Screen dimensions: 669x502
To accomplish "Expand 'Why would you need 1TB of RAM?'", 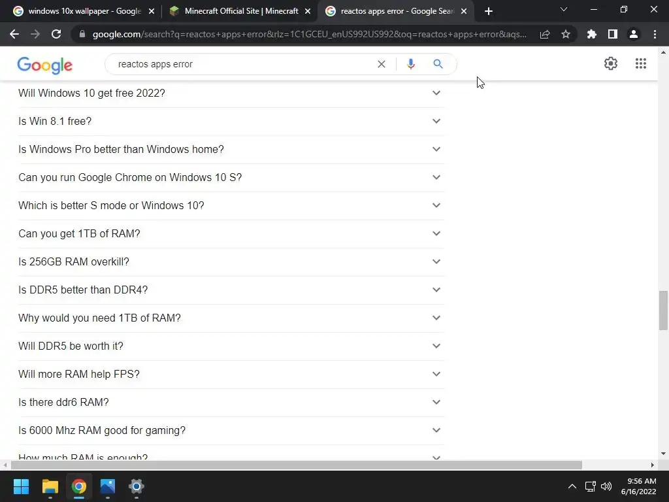I will [x=231, y=318].
